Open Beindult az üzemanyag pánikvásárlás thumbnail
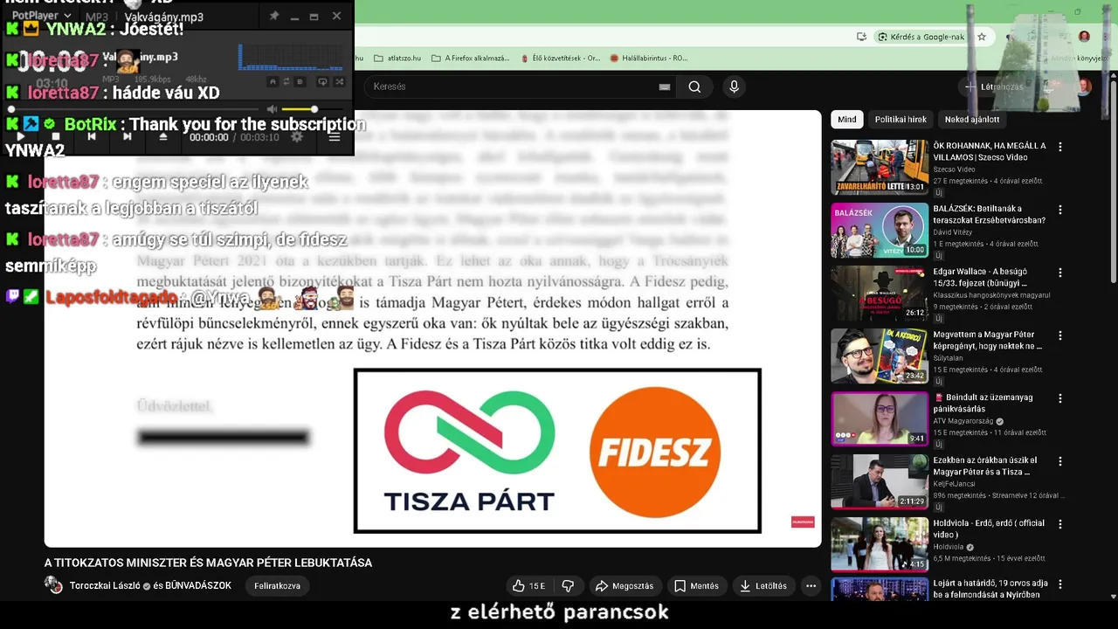 880,418
